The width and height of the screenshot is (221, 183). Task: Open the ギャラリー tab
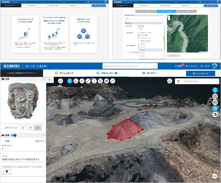click(150, 73)
